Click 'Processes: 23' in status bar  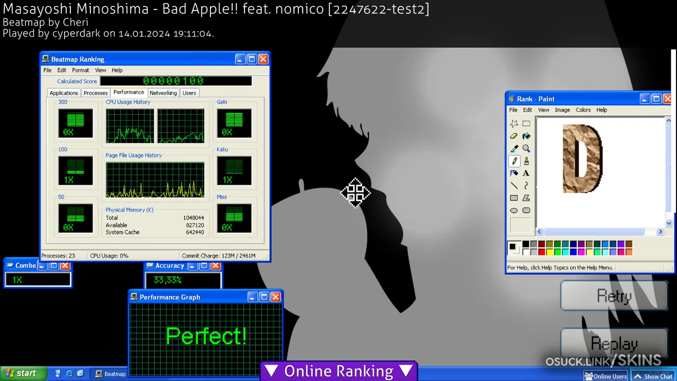point(58,256)
